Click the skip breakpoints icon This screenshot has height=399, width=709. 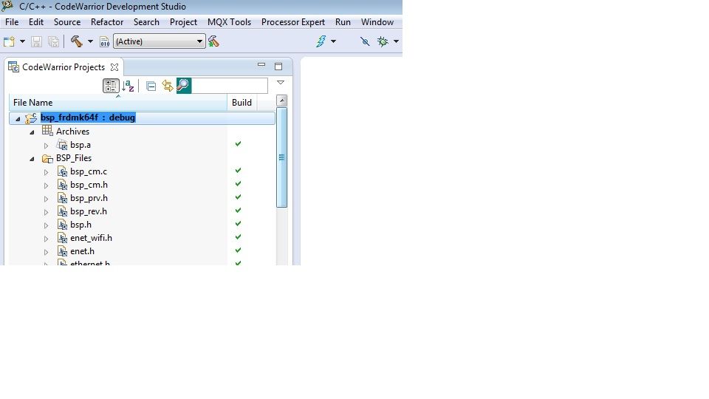[365, 41]
